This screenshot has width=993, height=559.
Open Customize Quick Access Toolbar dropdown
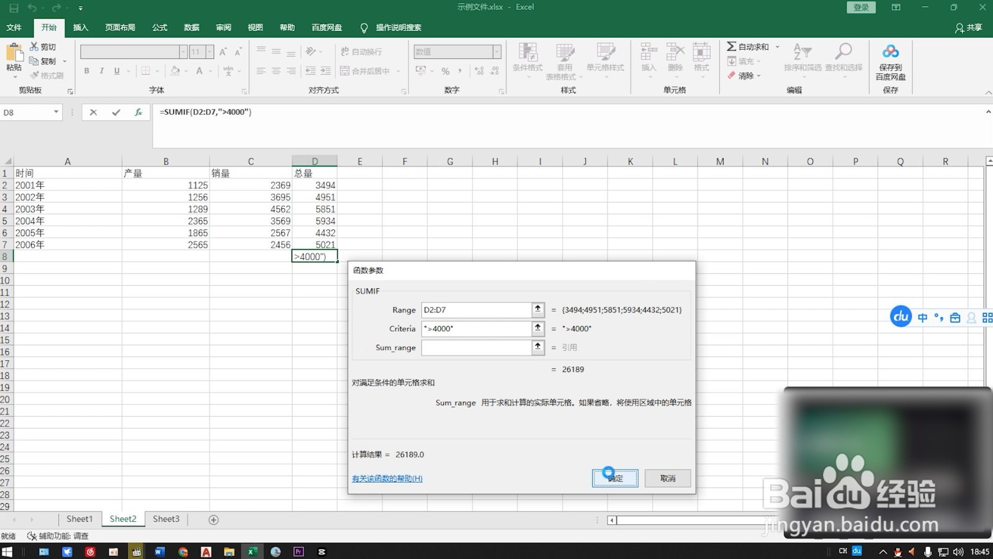(x=81, y=8)
